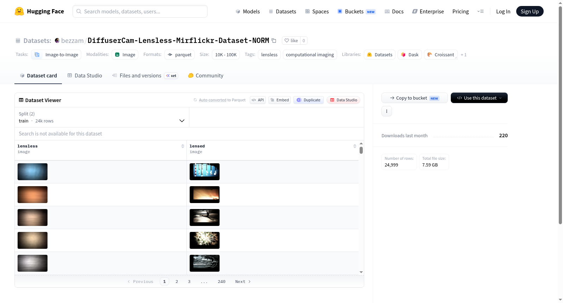The image size is (563, 303).
Task: Open the additional navigation menu icon
Action: click(x=480, y=11)
